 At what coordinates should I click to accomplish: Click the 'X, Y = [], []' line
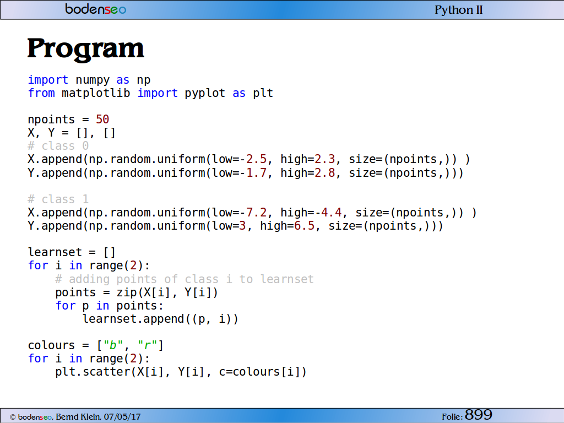[x=72, y=133]
